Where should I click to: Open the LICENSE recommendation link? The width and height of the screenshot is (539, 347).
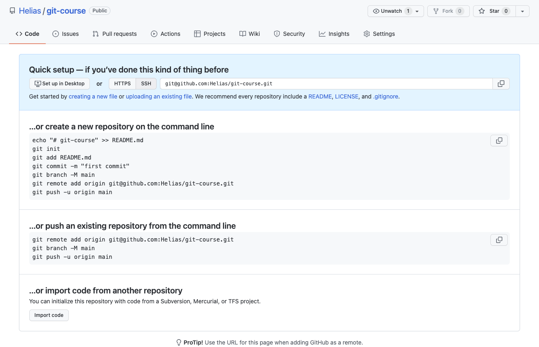(x=347, y=96)
